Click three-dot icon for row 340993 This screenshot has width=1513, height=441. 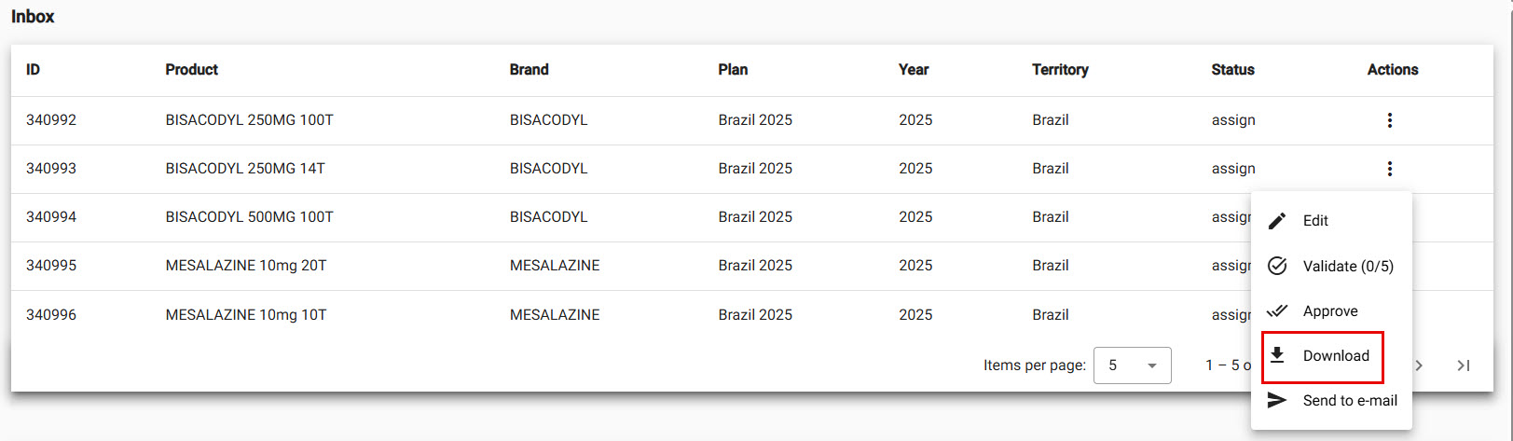(1389, 169)
